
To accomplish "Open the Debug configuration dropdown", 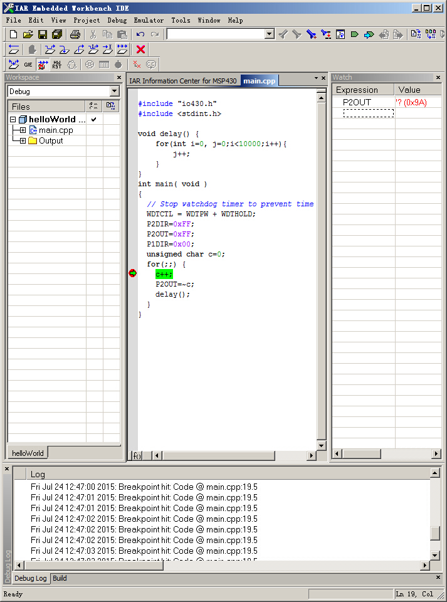I will coord(114,92).
